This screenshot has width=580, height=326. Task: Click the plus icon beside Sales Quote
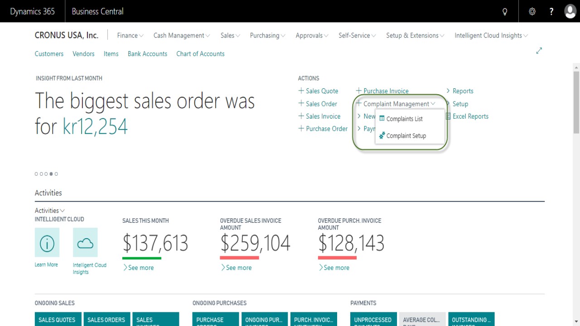point(301,91)
